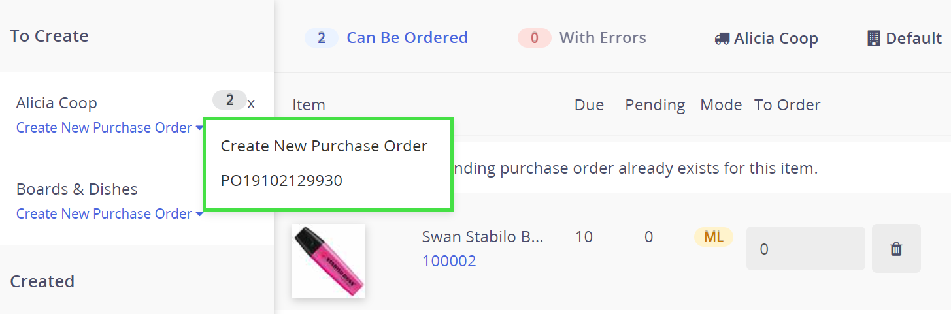Select the Boards & Dishes supplier
The width and height of the screenshot is (951, 314).
coord(77,189)
